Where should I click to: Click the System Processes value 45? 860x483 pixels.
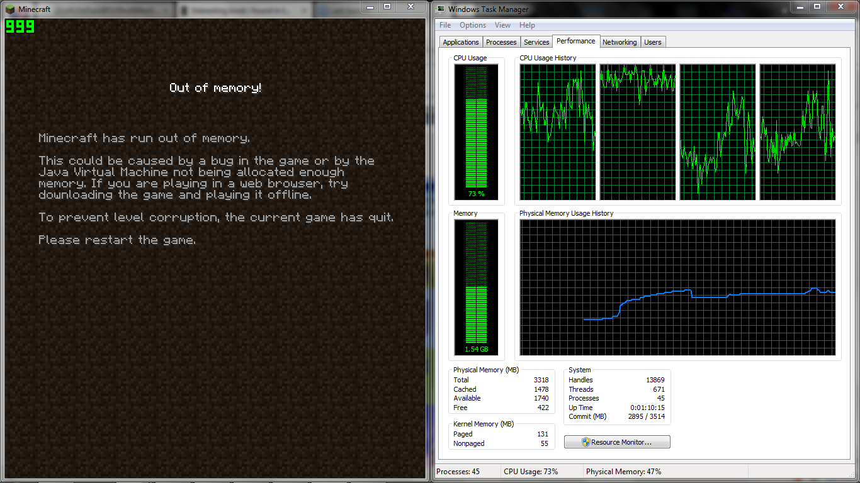[x=660, y=398]
